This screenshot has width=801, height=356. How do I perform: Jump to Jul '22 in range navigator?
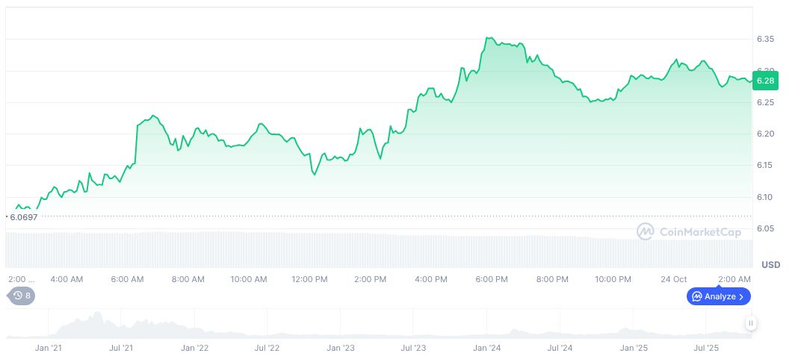tap(267, 348)
